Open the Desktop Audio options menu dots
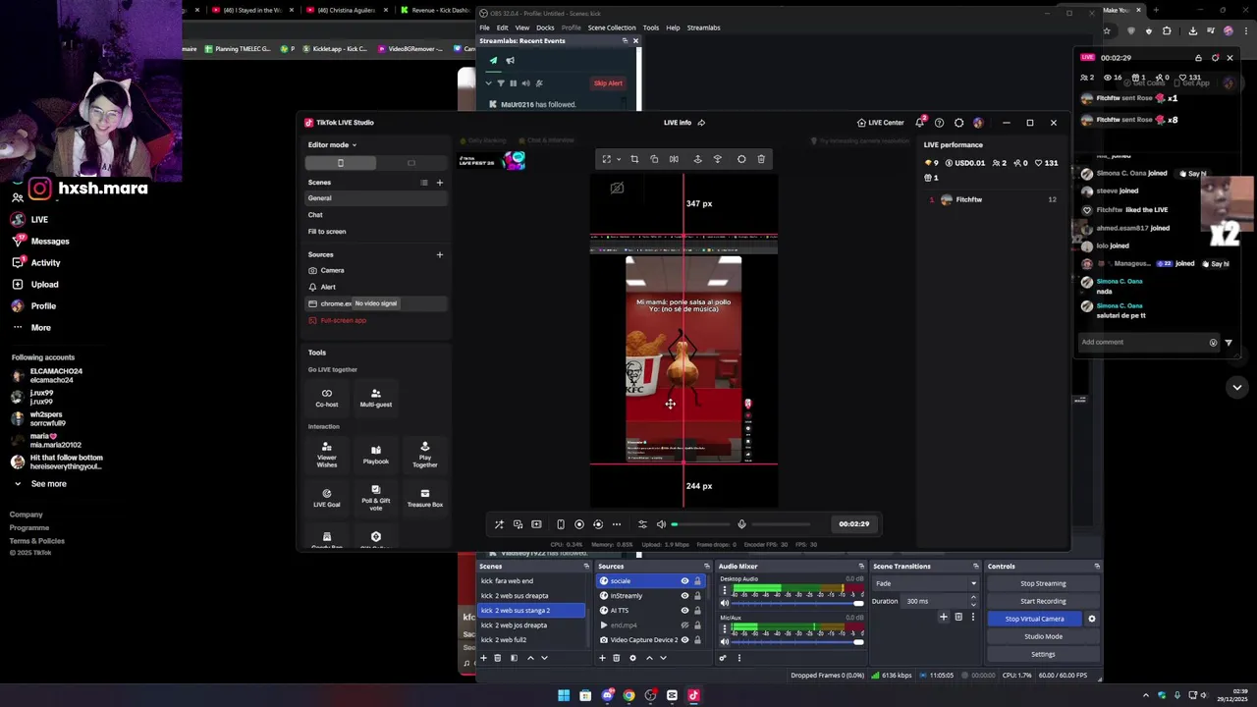This screenshot has width=1257, height=707. point(726,591)
